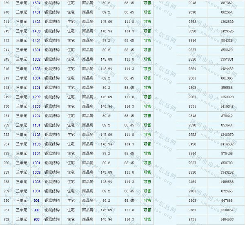Open room 1001 link
Viewport: 245px width, 225px height.
[36, 163]
